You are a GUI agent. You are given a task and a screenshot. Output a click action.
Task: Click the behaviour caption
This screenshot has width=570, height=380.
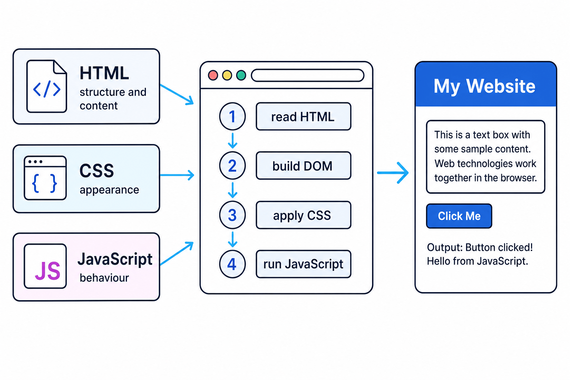point(104,278)
